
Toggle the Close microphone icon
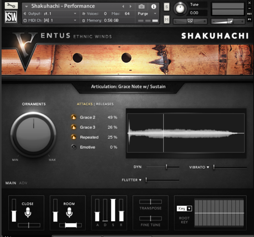28,212
